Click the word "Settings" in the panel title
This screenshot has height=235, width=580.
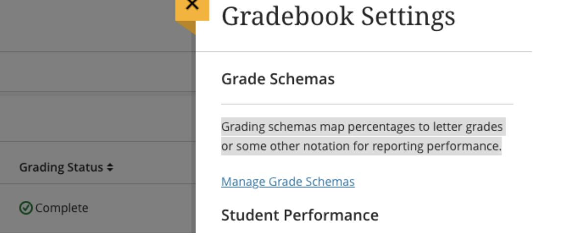(x=408, y=17)
